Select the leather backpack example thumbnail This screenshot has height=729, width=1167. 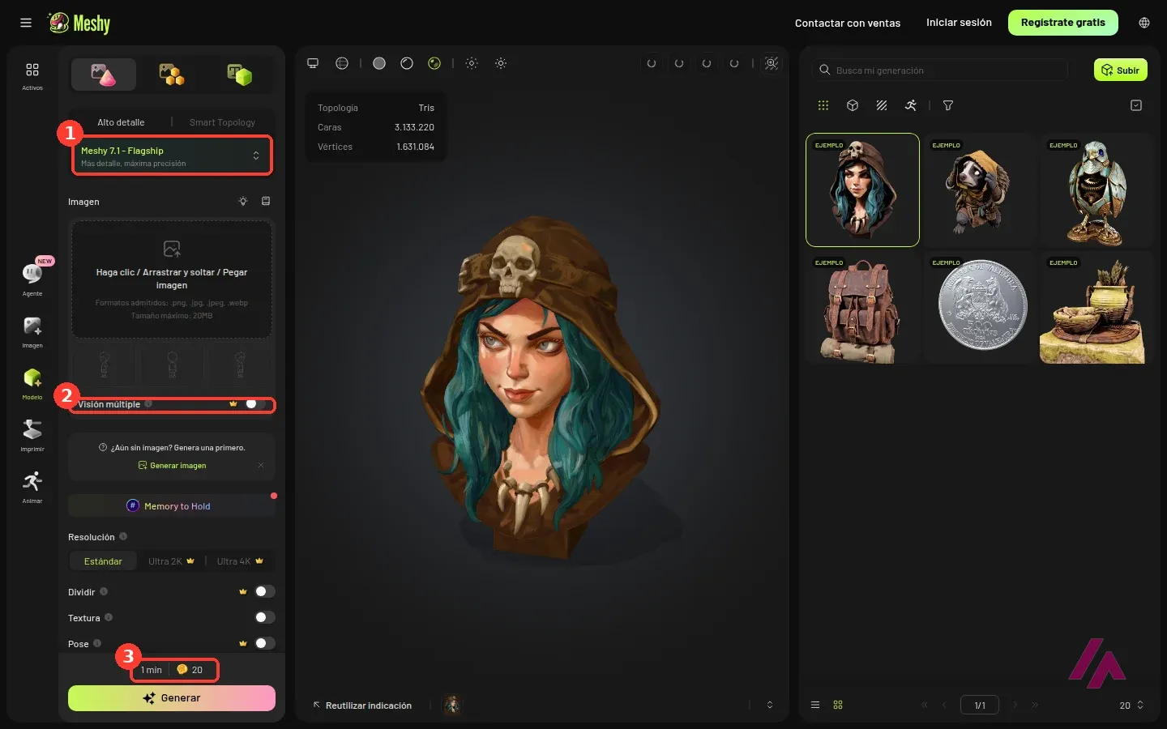[862, 307]
